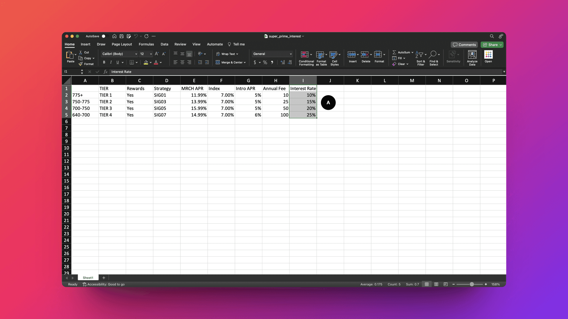Toggle Wrap Text button
Viewport: 568px width, 319px height.
(227, 54)
